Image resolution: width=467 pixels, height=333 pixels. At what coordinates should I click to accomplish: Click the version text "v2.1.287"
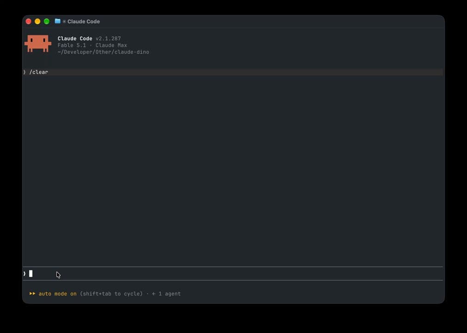point(108,38)
